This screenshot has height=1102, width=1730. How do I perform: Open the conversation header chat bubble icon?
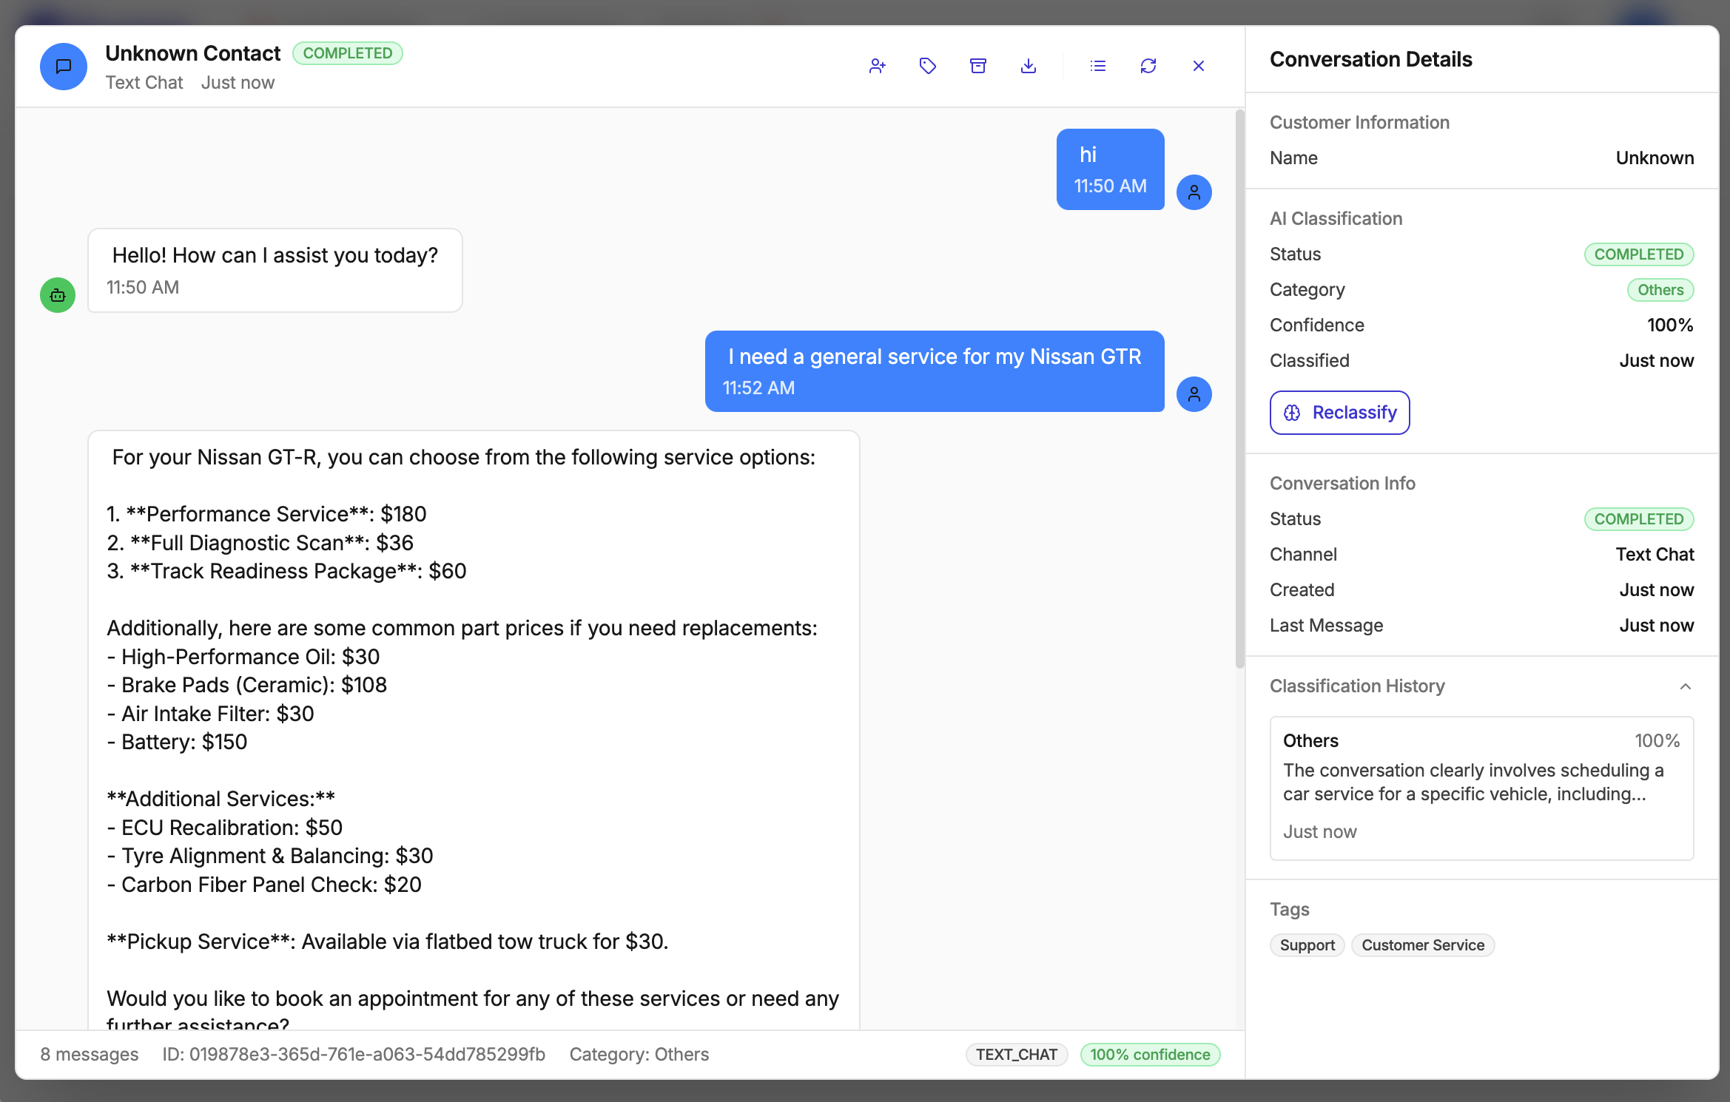click(x=64, y=67)
